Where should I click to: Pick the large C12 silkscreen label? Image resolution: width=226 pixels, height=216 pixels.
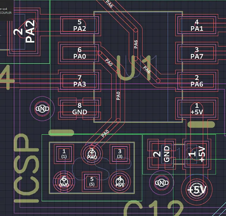[x=154, y=208]
